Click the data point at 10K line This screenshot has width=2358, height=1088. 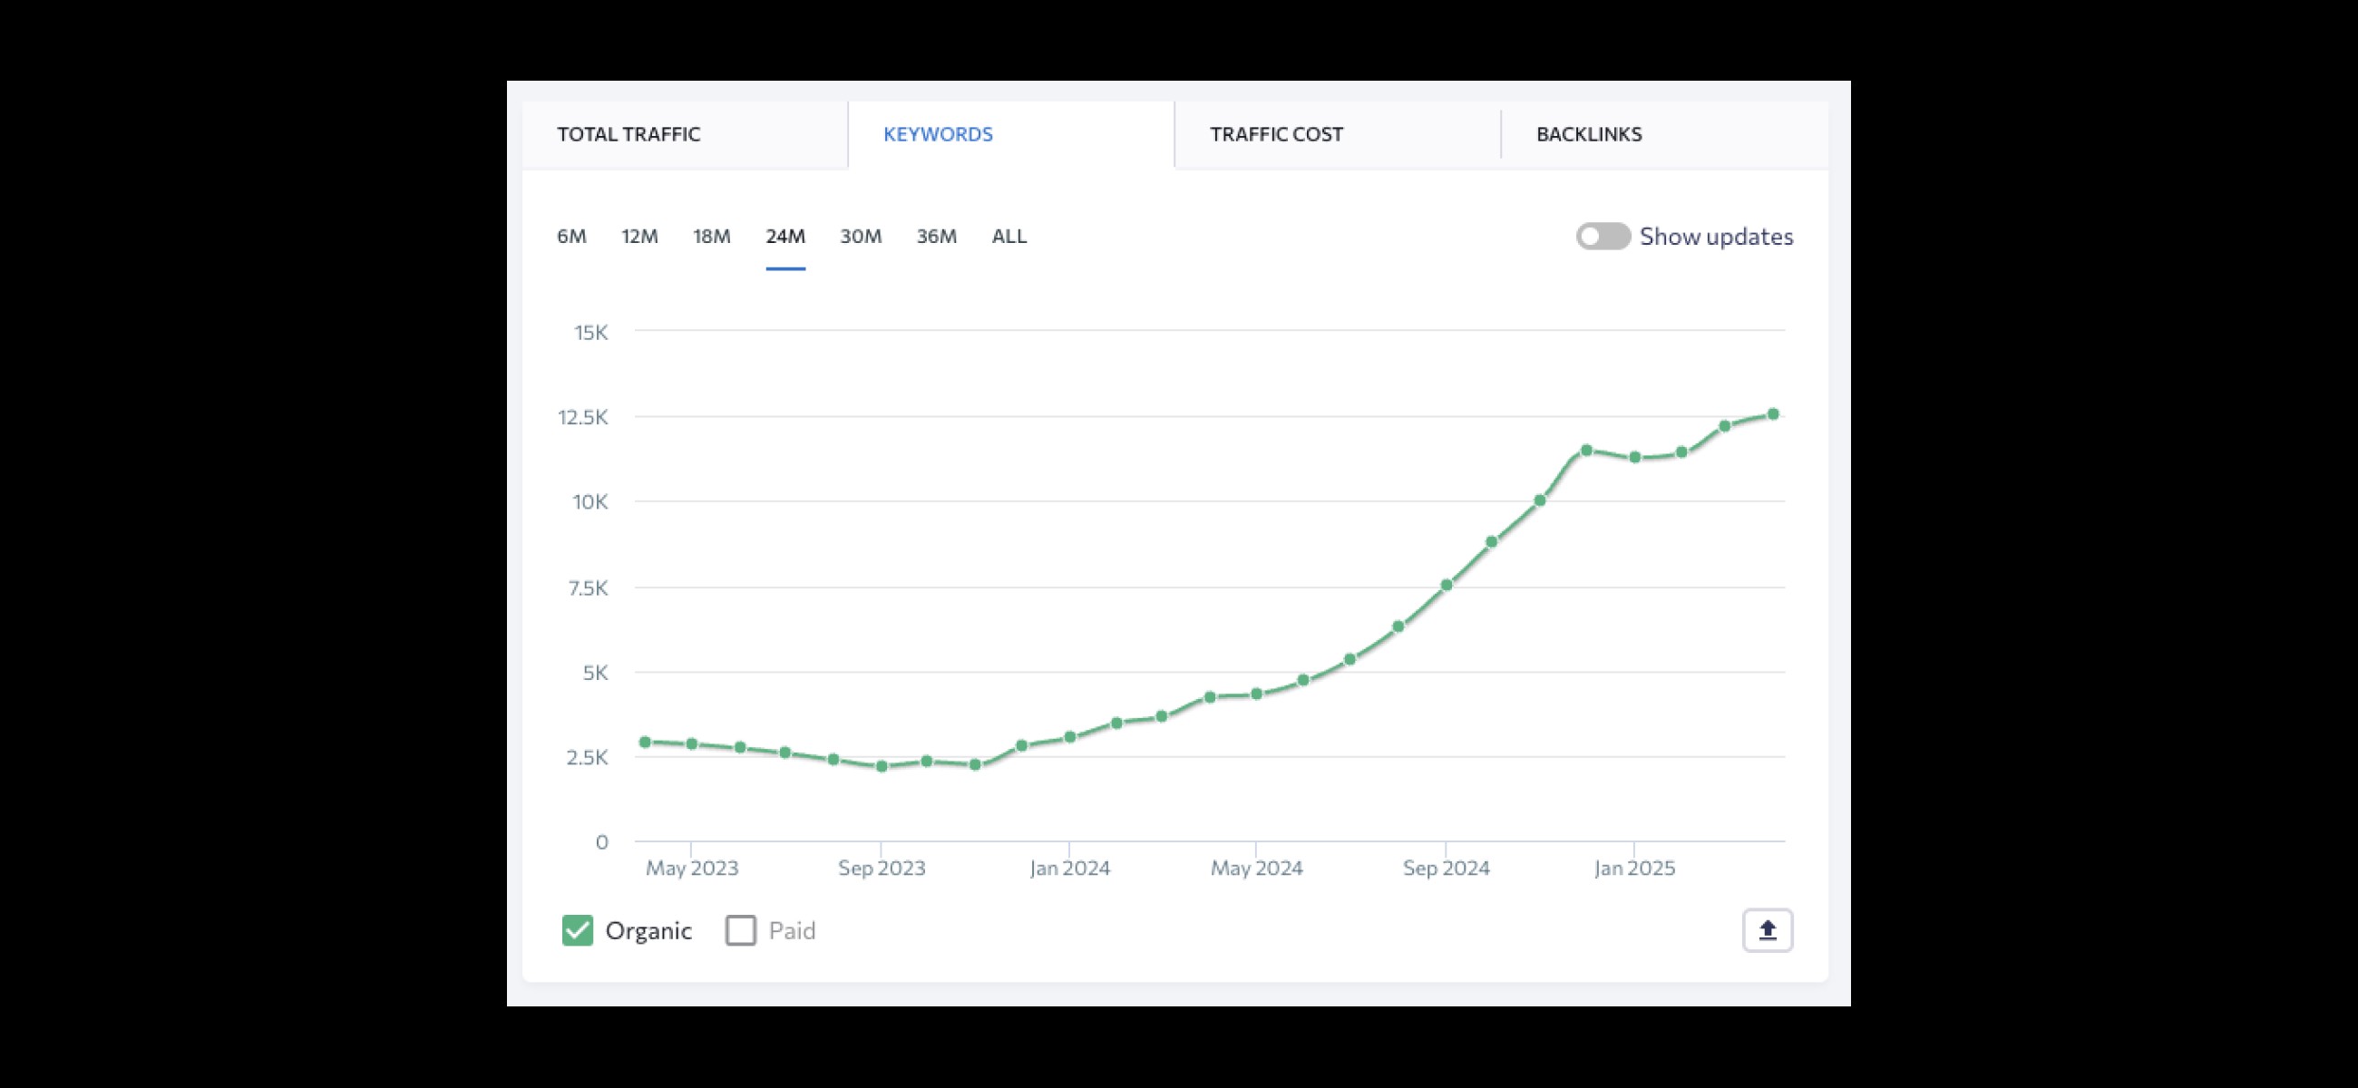pyautogui.click(x=1540, y=500)
